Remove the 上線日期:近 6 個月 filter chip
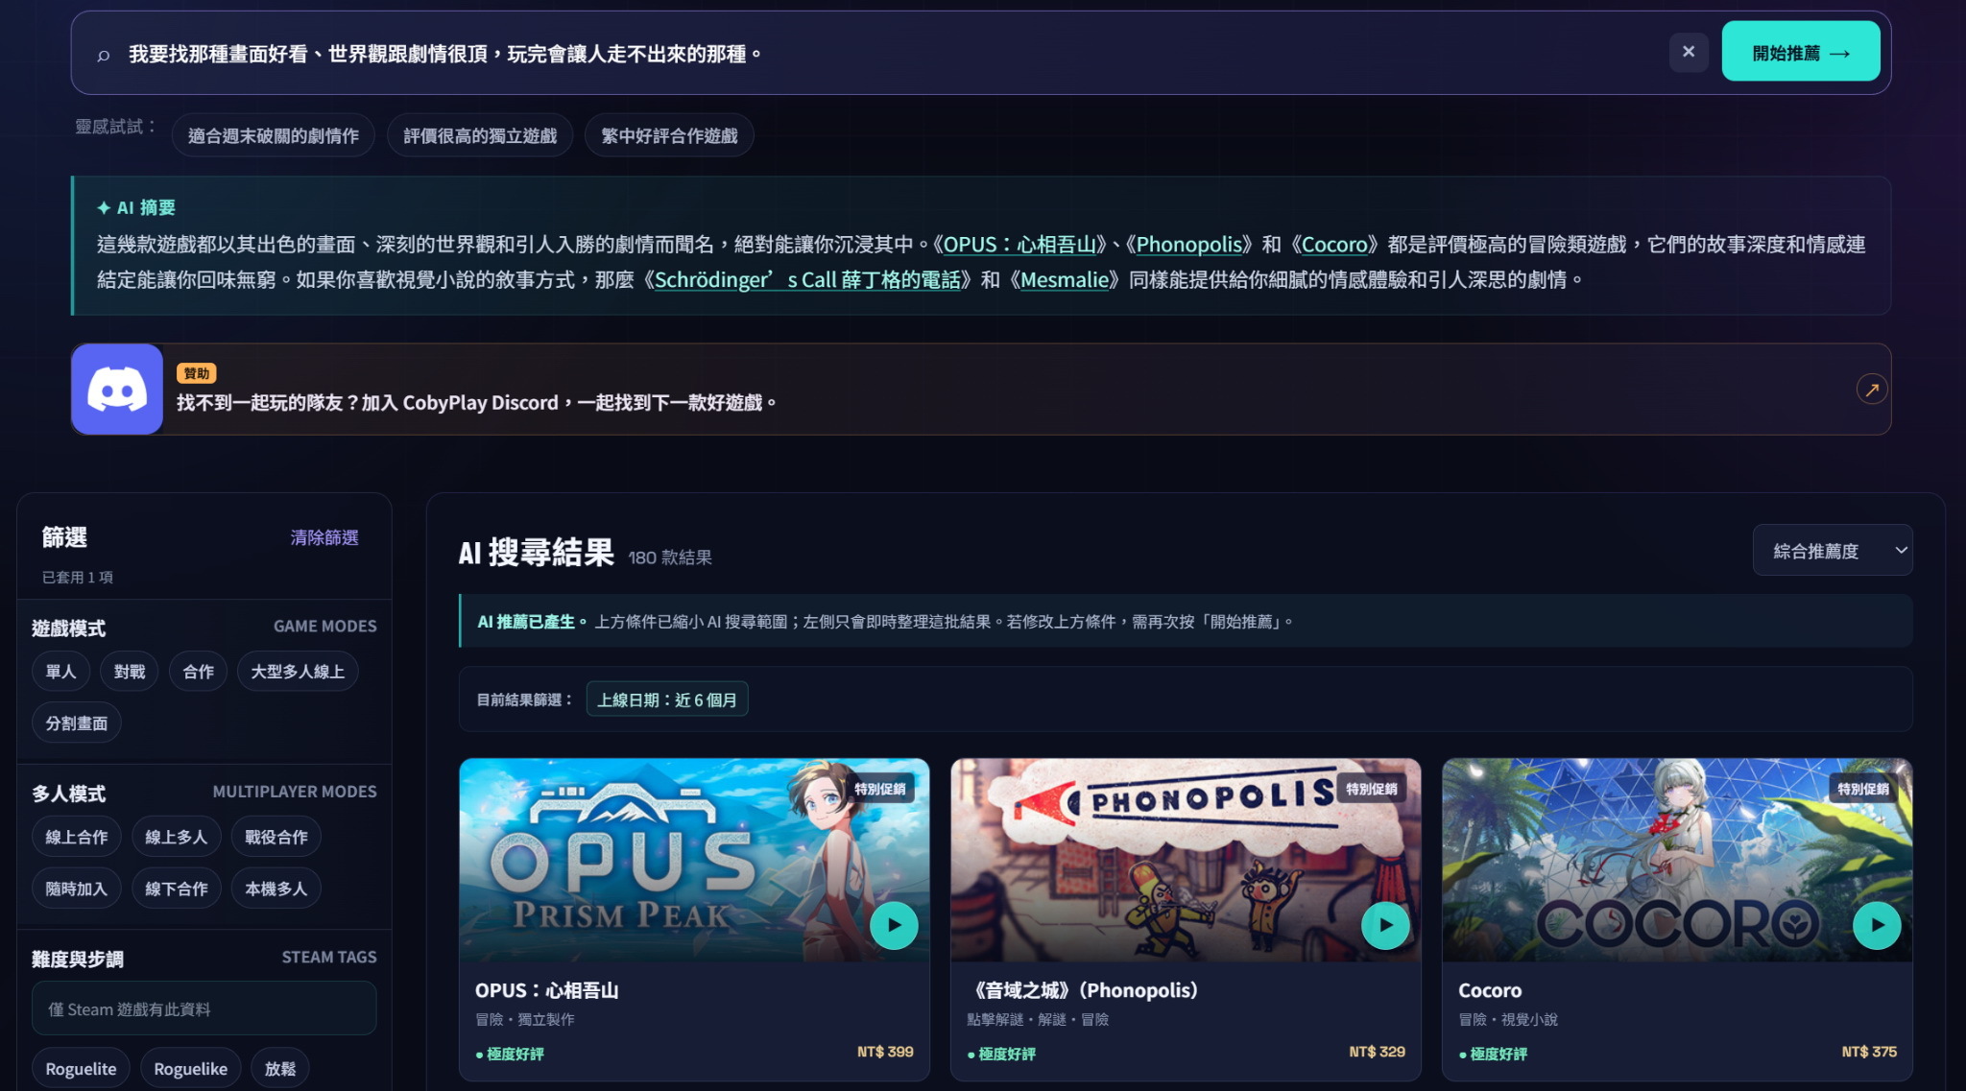Image resolution: width=1966 pixels, height=1091 pixels. tap(667, 700)
